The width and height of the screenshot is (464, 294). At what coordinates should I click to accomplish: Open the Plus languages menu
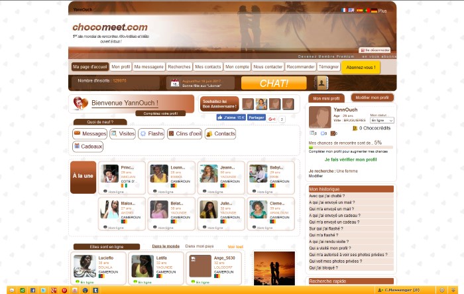pos(382,11)
